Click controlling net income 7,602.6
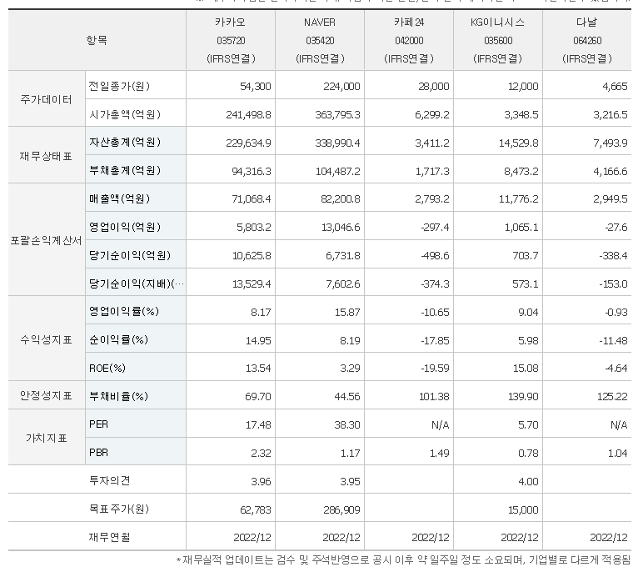The height and width of the screenshot is (567, 638). click(343, 283)
